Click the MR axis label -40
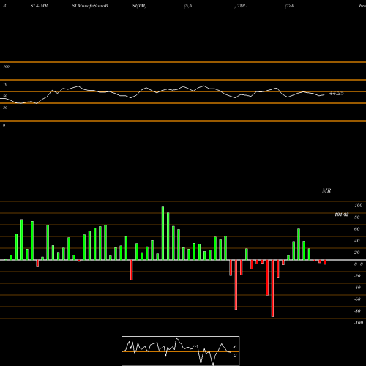366x366 pixels. 357,288
